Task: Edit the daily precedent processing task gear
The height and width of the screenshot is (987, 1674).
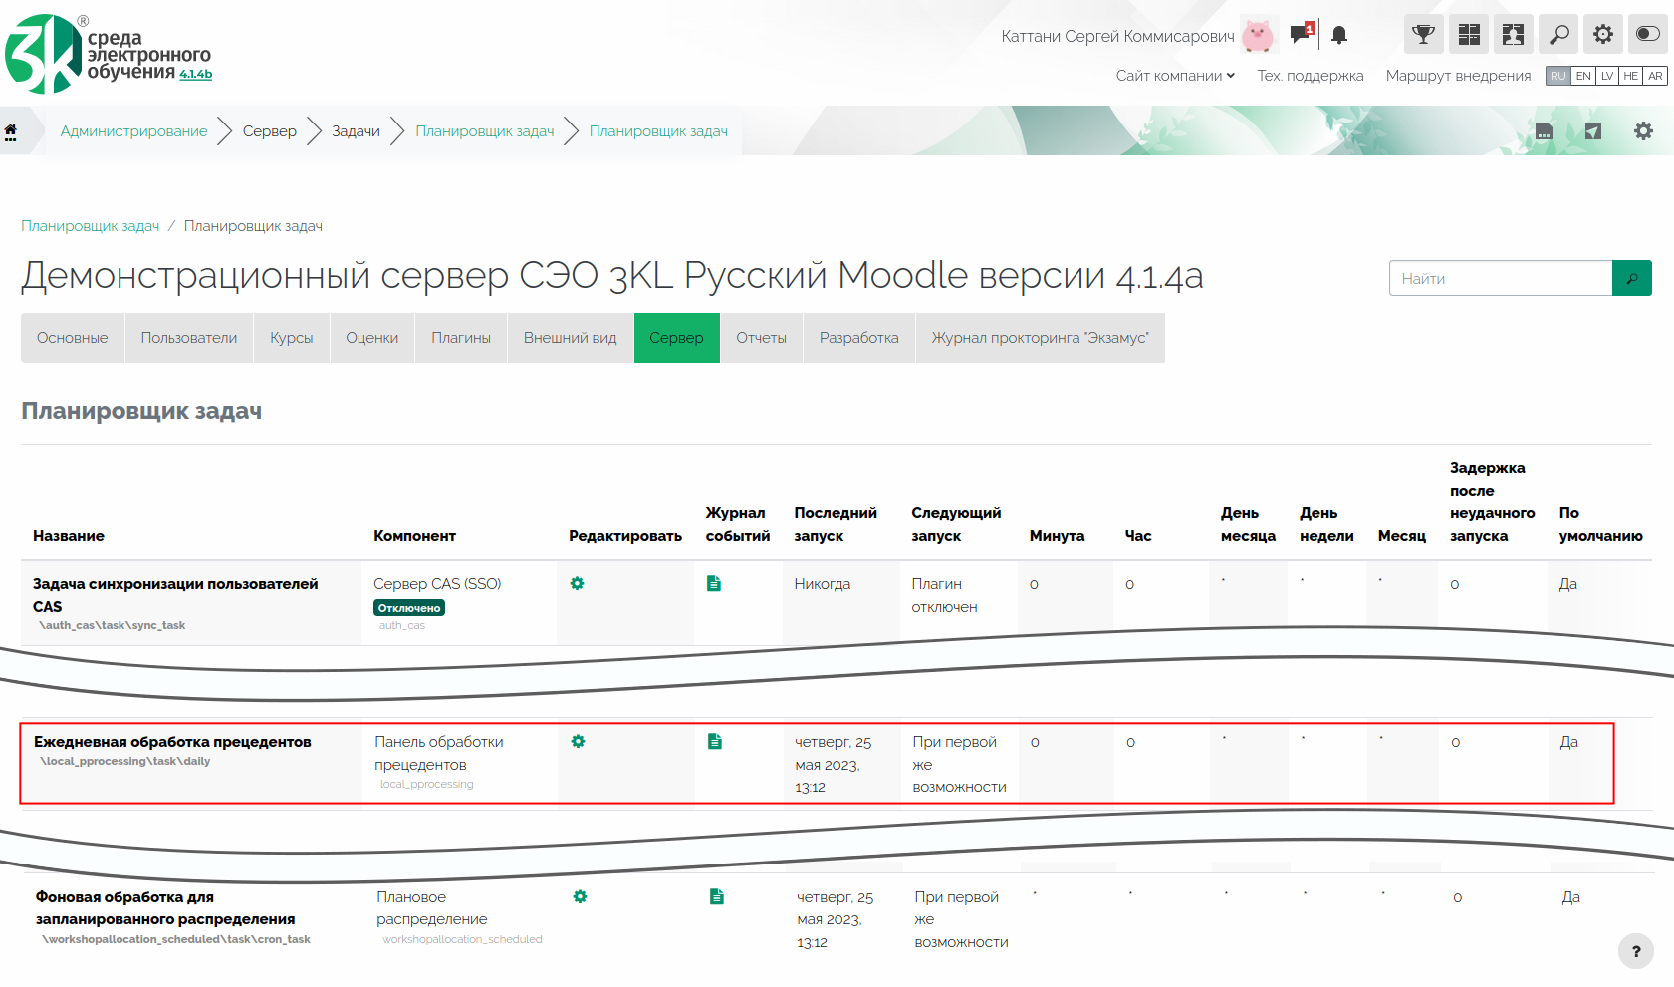Action: coord(578,741)
